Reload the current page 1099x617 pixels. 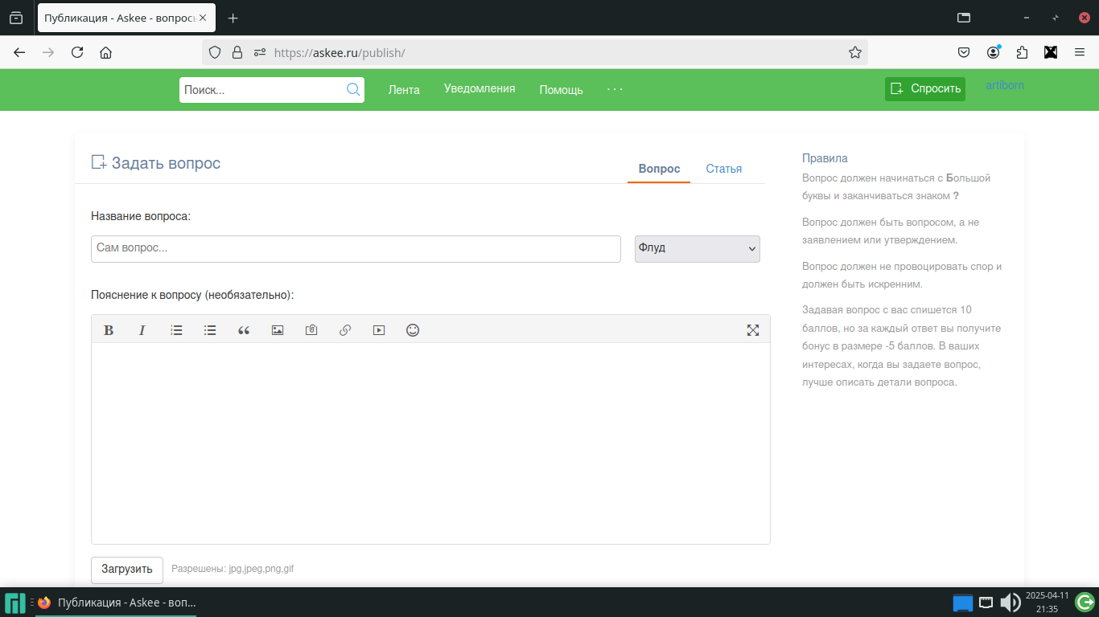(x=77, y=52)
